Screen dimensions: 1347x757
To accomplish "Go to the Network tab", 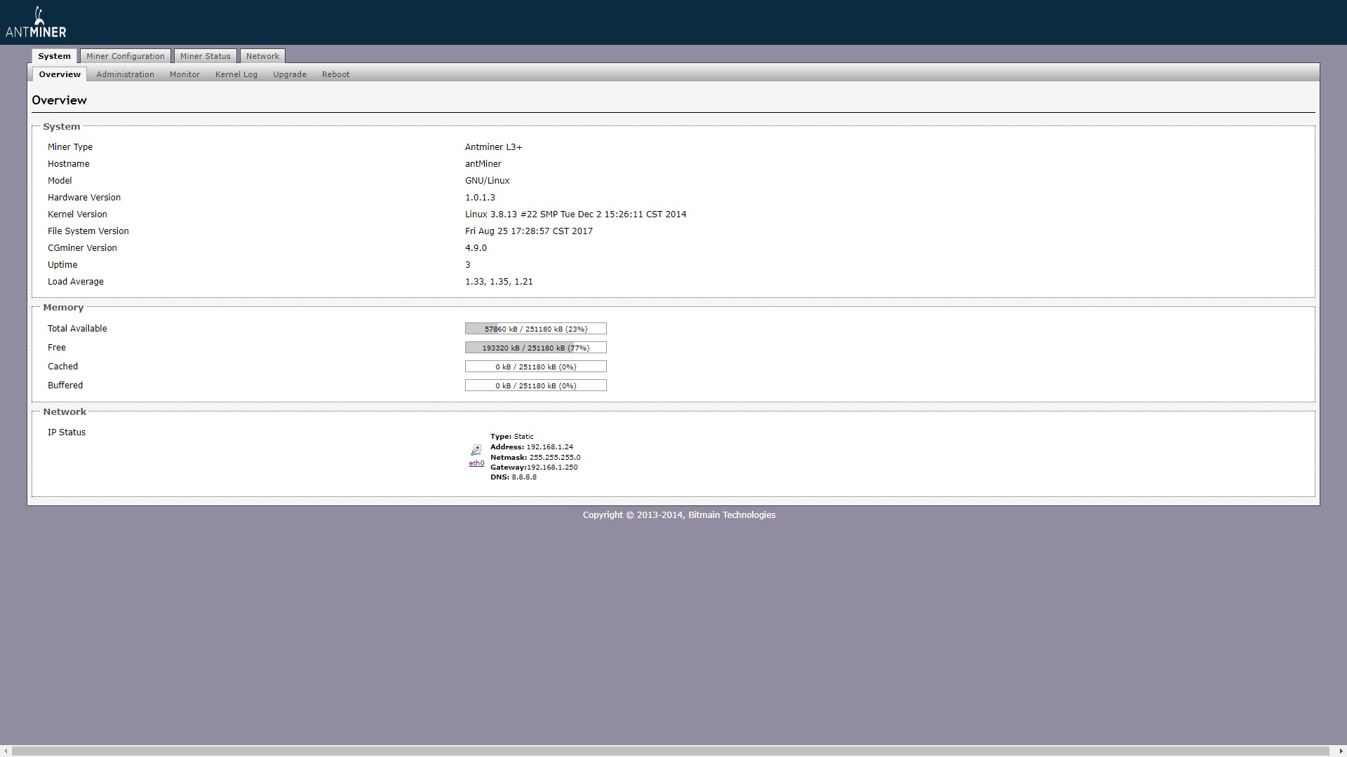I will (262, 56).
